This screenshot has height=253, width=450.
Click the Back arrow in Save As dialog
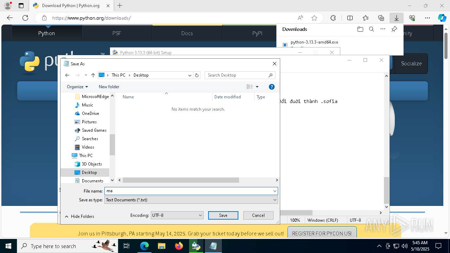click(x=67, y=75)
